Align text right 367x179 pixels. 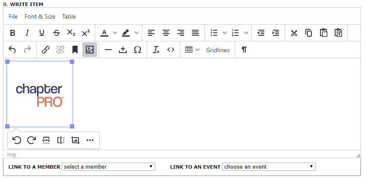tap(181, 33)
